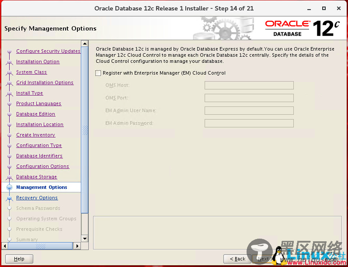Maximize the installer window

point(324,8)
